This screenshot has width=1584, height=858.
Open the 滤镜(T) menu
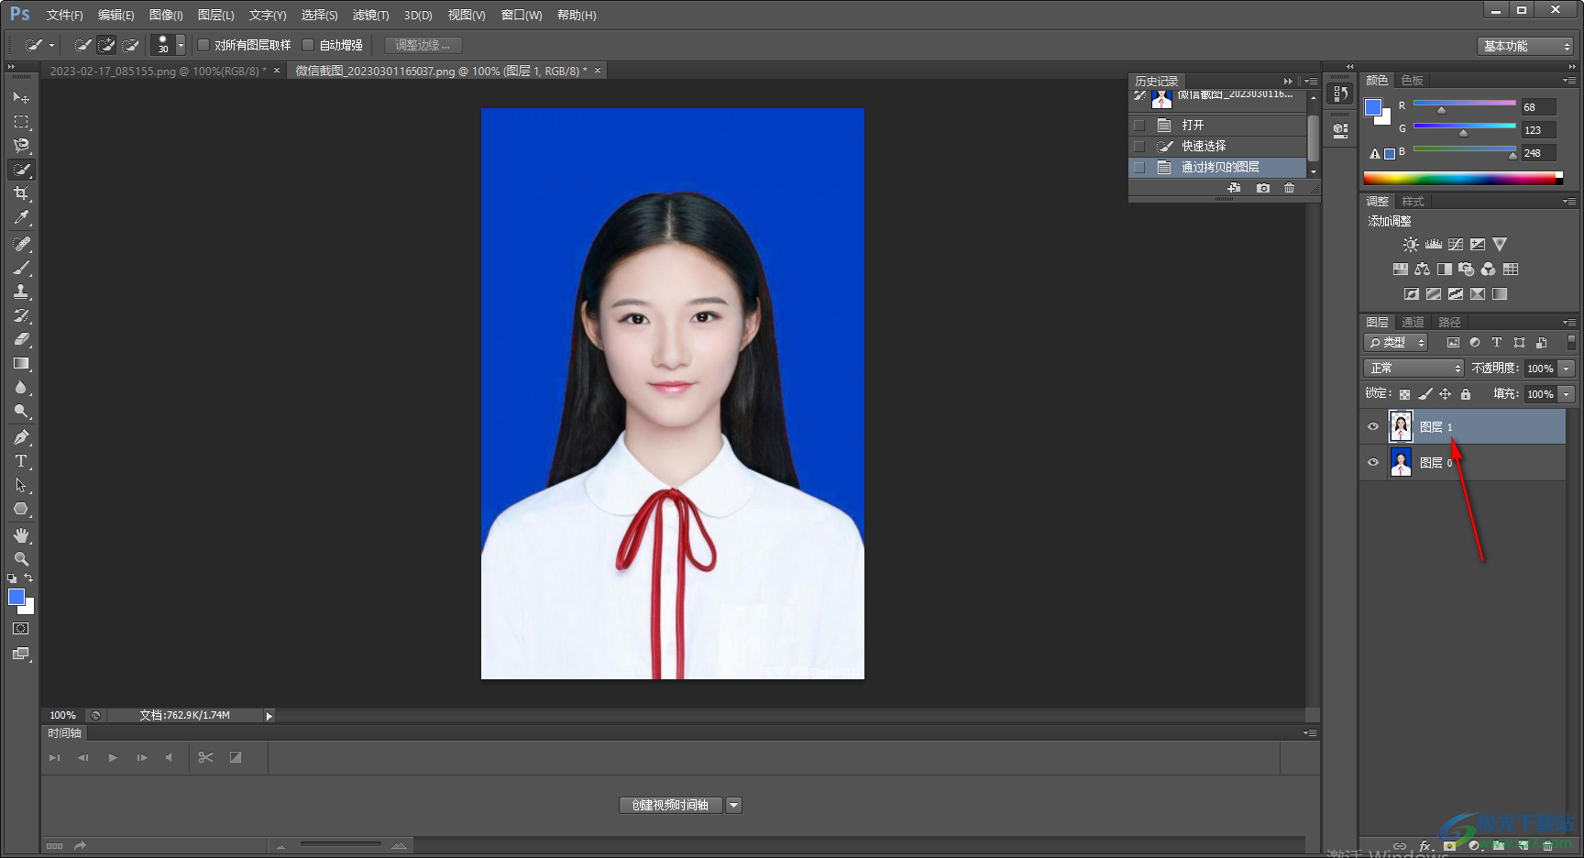(370, 16)
